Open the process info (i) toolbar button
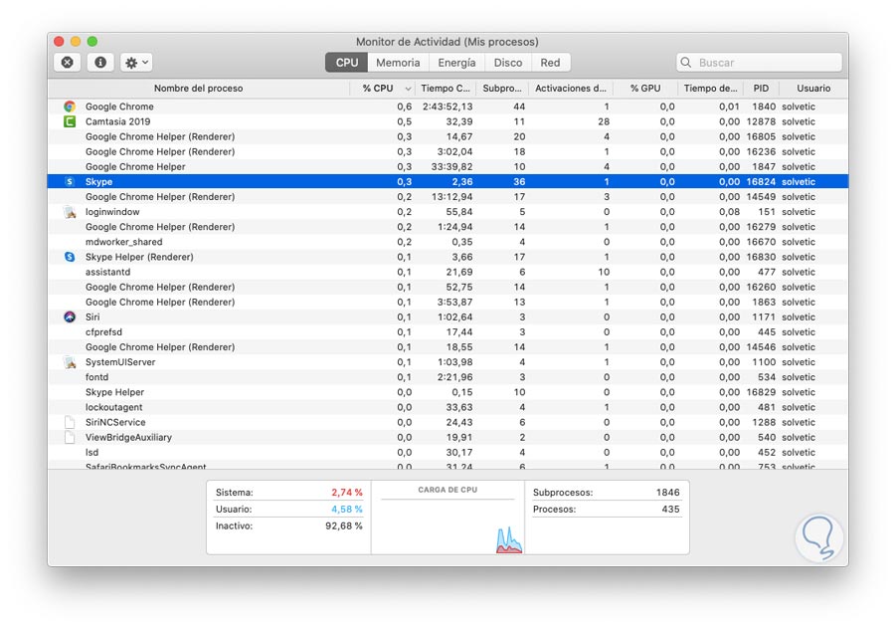This screenshot has width=895, height=628. tap(100, 63)
